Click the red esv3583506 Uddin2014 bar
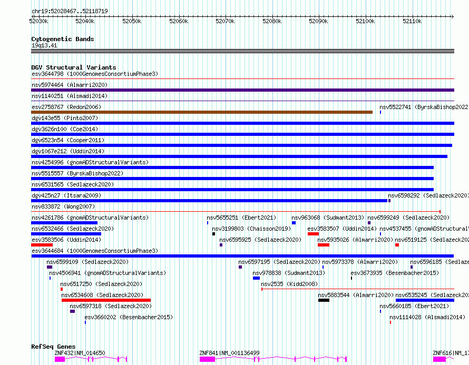 point(42,245)
